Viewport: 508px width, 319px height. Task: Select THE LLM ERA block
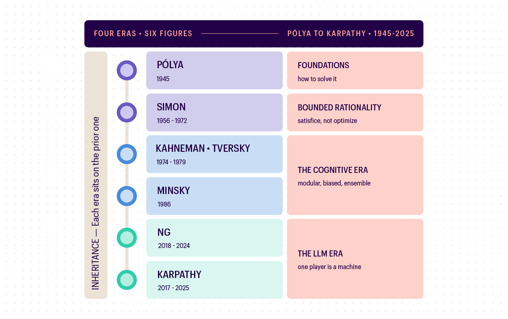click(x=355, y=259)
